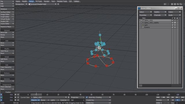The image size is (185, 104).
Task: Open the Windows menu
Action: (x=7, y=9)
